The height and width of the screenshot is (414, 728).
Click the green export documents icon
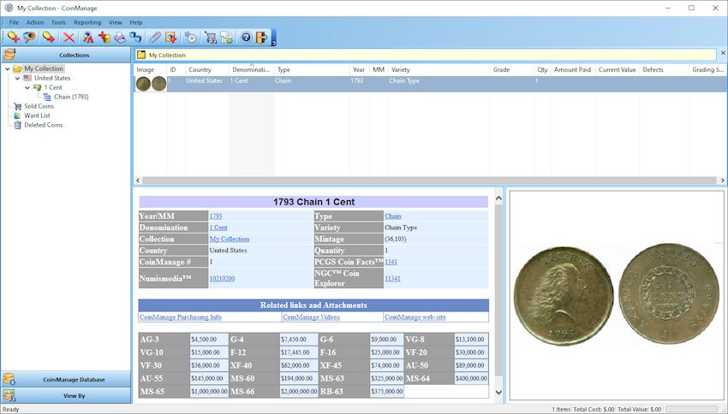point(227,38)
